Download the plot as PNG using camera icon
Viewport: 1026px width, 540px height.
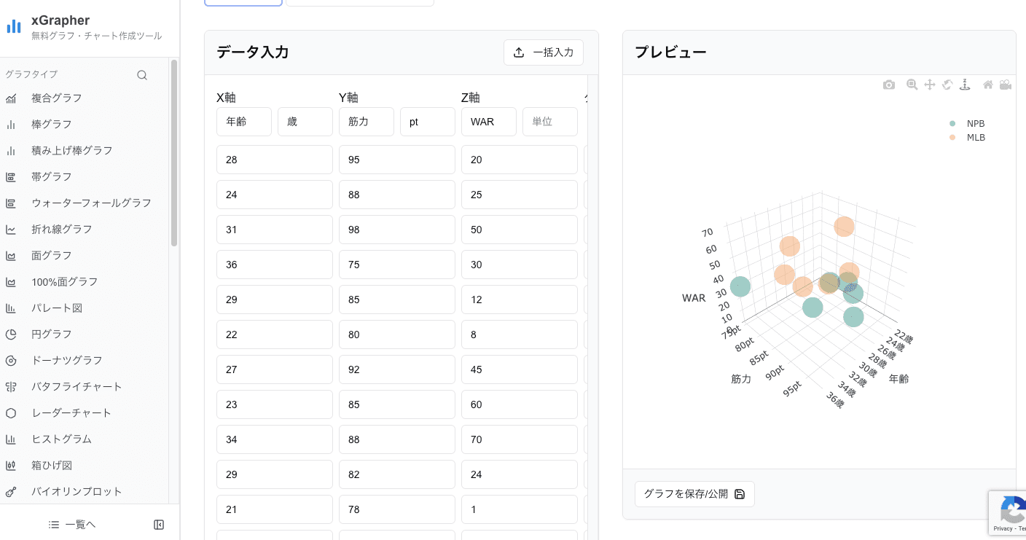(889, 85)
